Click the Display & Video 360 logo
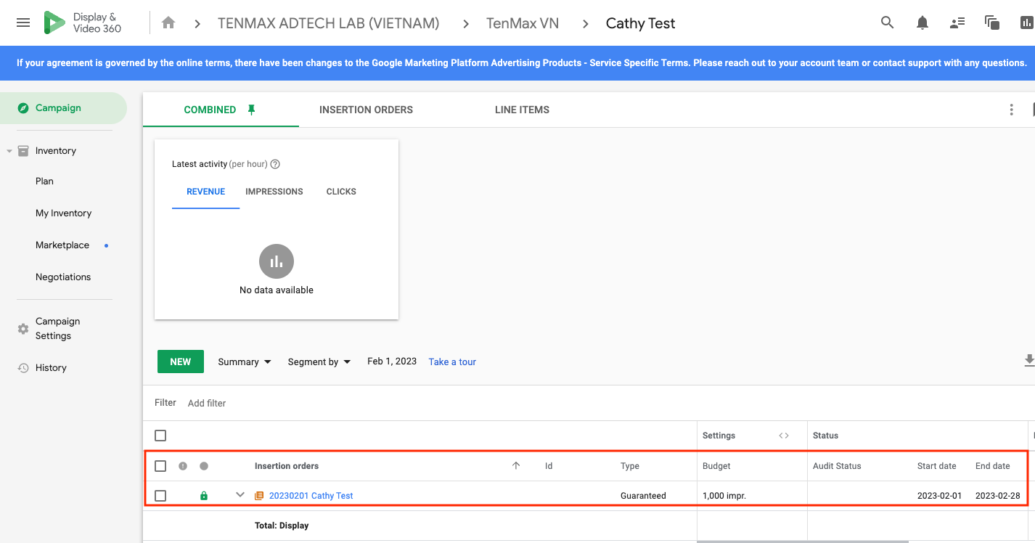The image size is (1035, 543). (x=82, y=23)
